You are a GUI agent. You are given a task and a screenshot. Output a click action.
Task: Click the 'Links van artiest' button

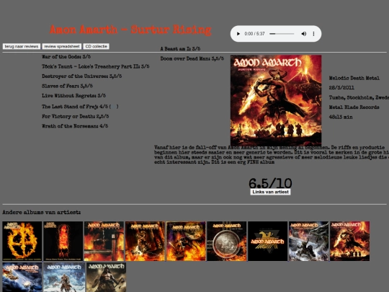tap(270, 192)
